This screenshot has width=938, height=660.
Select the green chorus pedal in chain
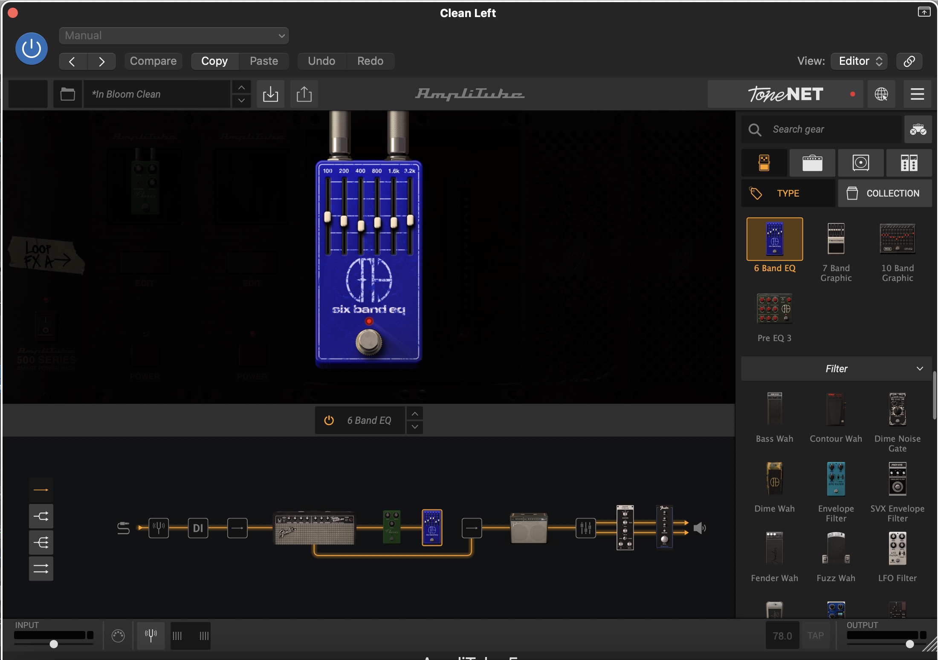[392, 527]
